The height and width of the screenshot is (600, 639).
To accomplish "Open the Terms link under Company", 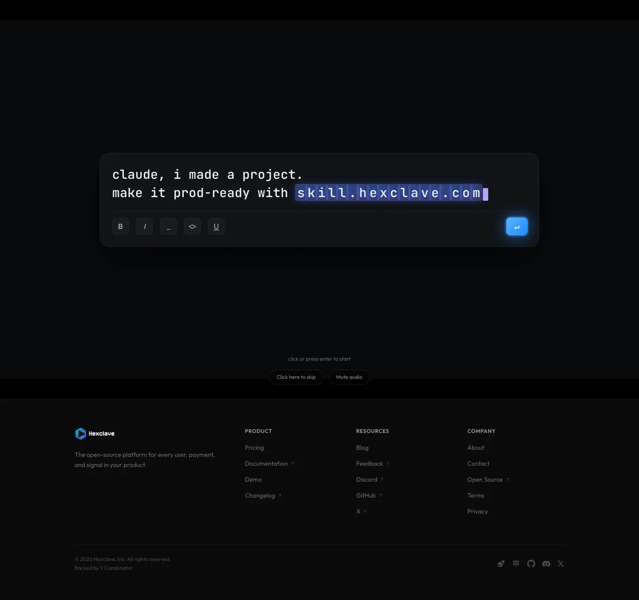I will point(476,495).
